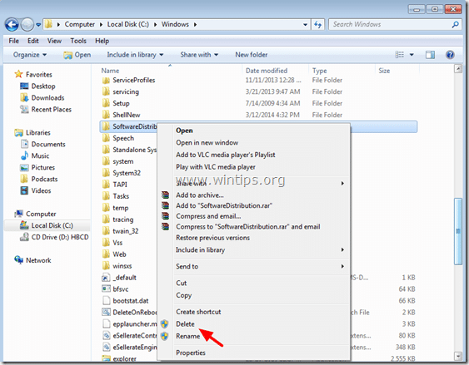Click the vertical scrollbar thumb
Image resolution: width=469 pixels, height=365 pixels.
tap(458, 231)
